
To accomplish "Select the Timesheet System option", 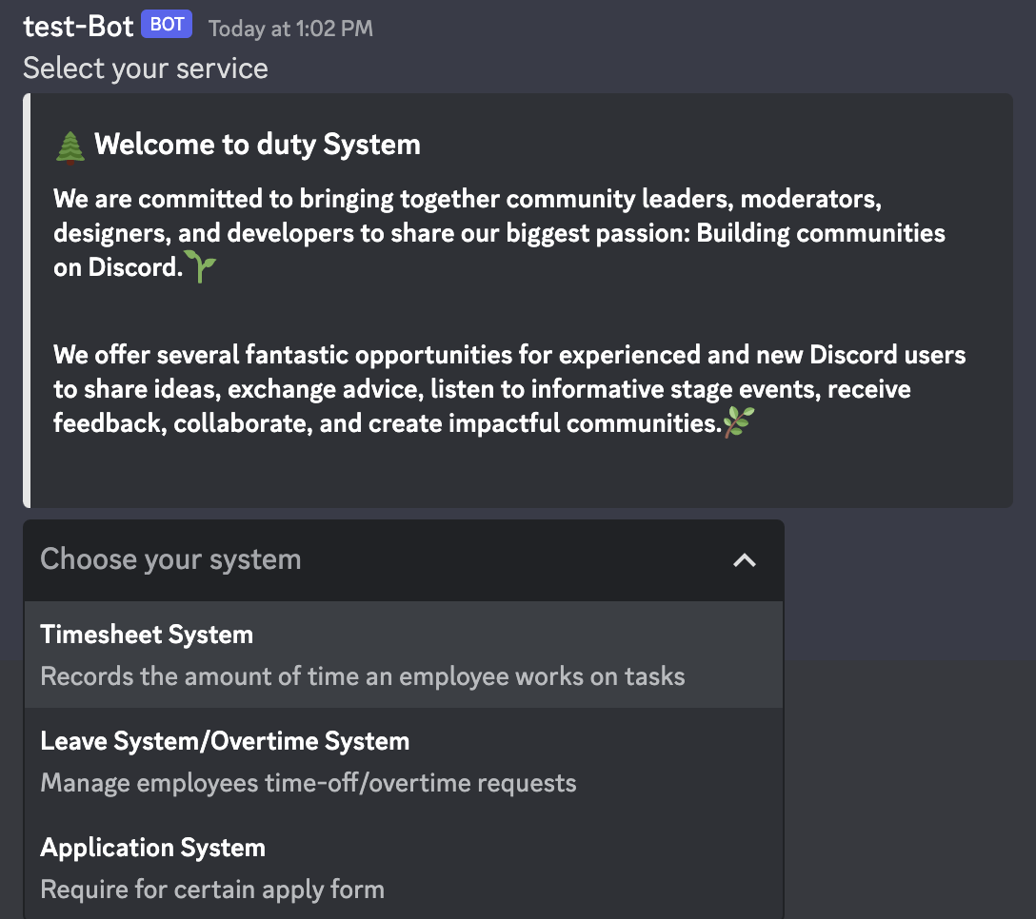I will click(147, 634).
